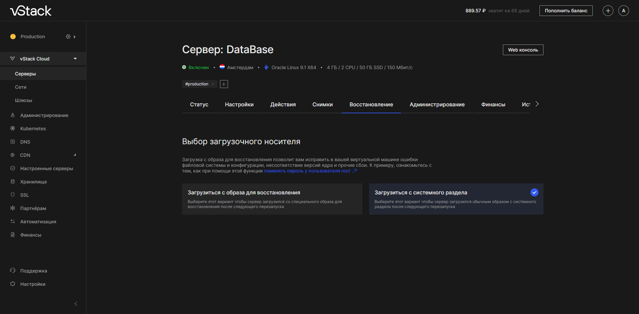Screen dimensions: 639x314
Task: Open the root password change link
Action: click(307, 171)
